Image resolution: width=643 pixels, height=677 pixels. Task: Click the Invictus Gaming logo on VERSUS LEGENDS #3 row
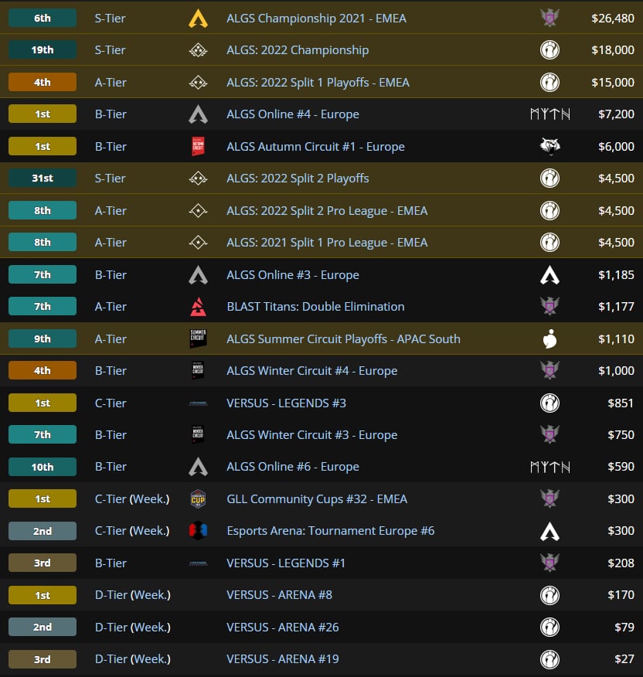click(x=549, y=403)
